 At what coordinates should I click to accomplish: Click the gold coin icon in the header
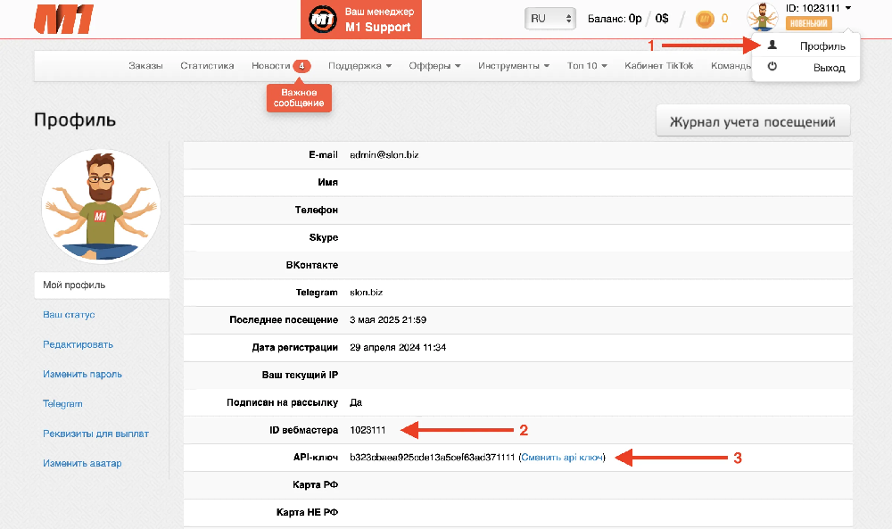click(705, 19)
